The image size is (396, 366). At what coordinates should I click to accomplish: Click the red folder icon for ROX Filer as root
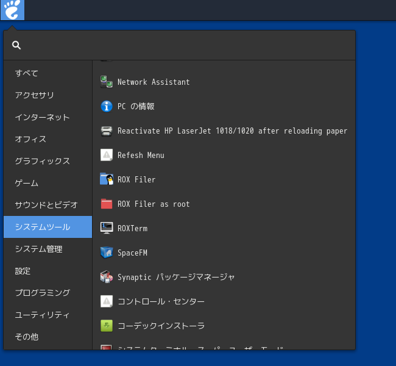107,204
